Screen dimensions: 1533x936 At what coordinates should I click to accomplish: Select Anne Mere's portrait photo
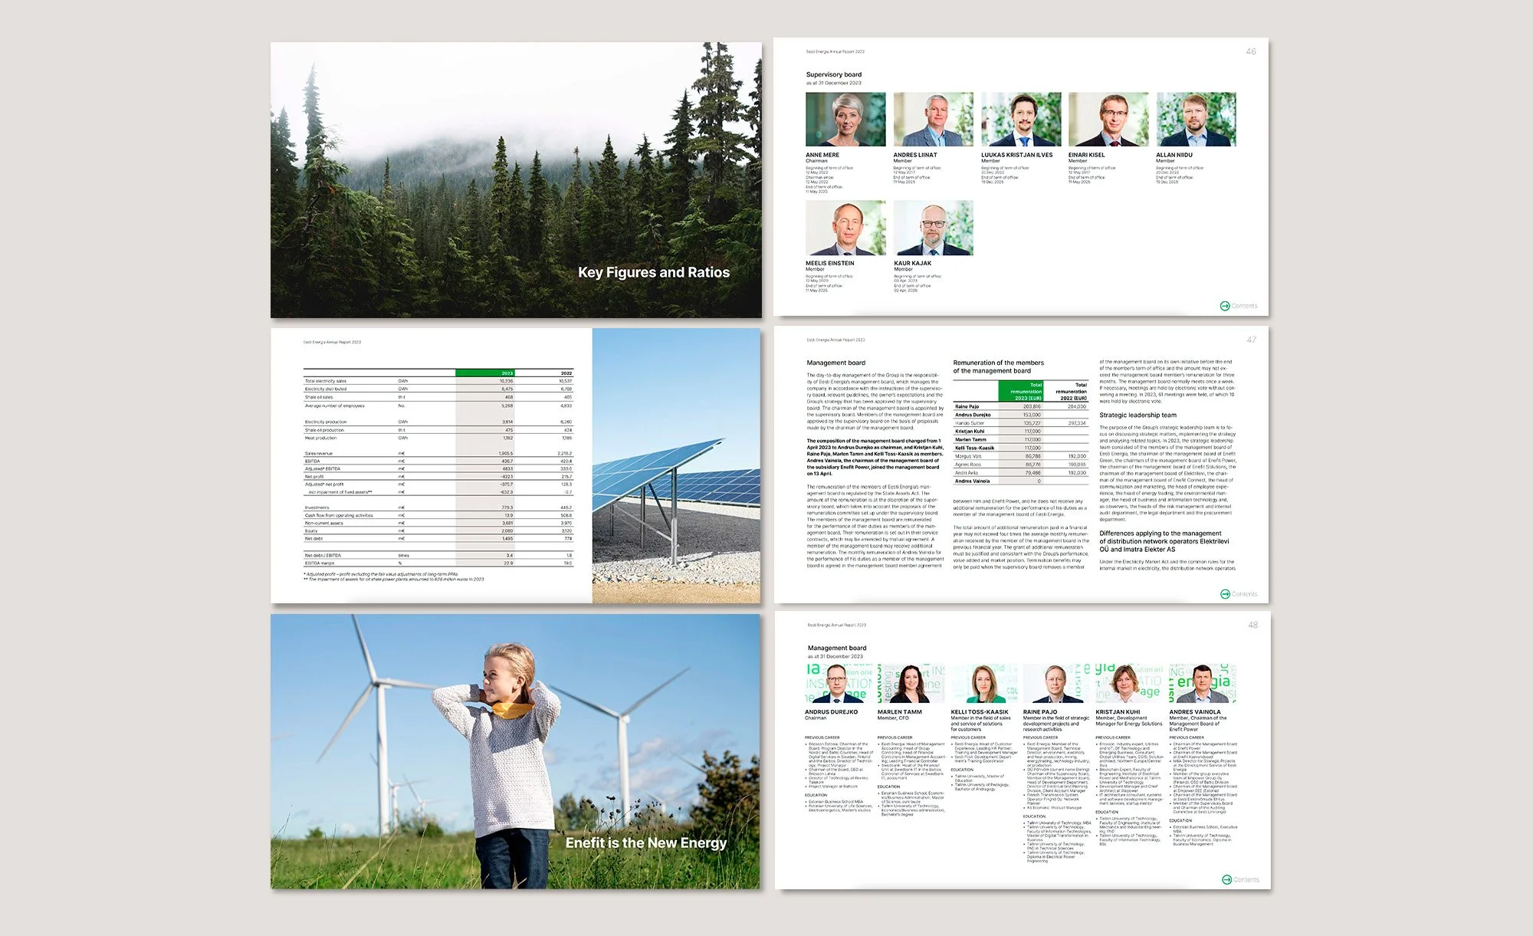click(x=845, y=120)
